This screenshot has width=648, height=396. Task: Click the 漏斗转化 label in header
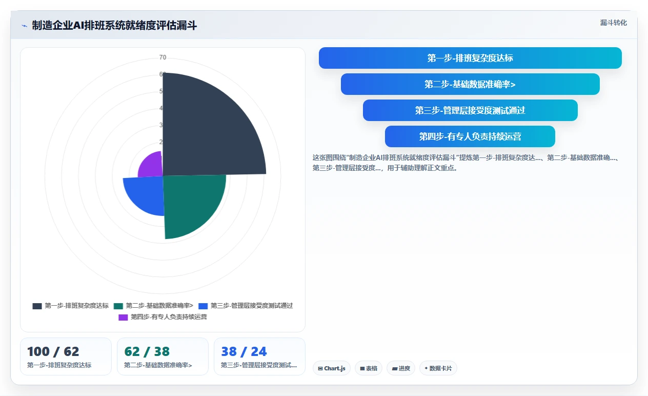613,23
